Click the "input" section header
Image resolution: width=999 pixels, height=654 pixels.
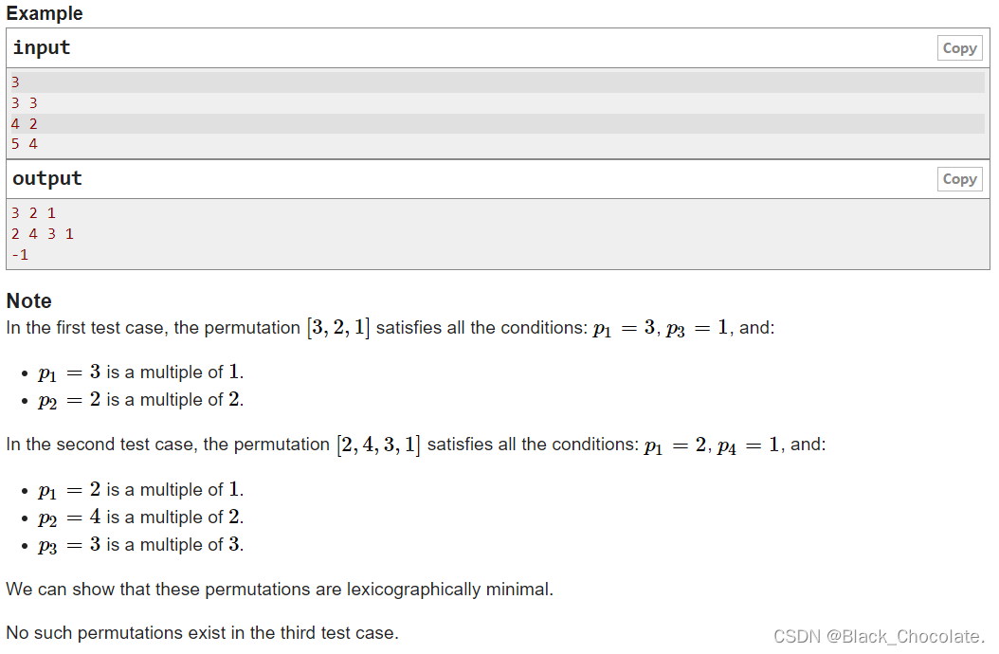pos(42,48)
